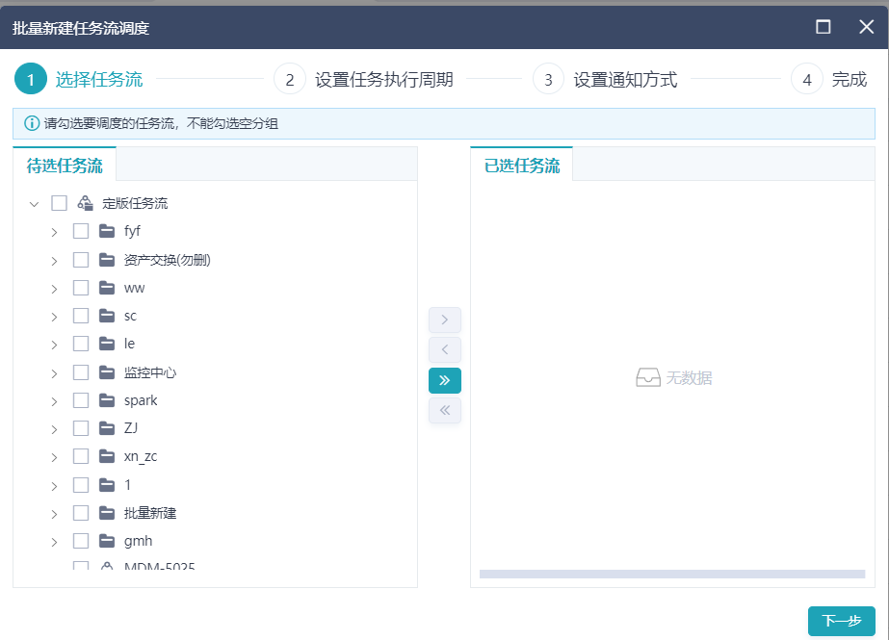Maximize the 批量新建任务流调度 dialog
This screenshot has height=640, width=889.
pyautogui.click(x=823, y=27)
